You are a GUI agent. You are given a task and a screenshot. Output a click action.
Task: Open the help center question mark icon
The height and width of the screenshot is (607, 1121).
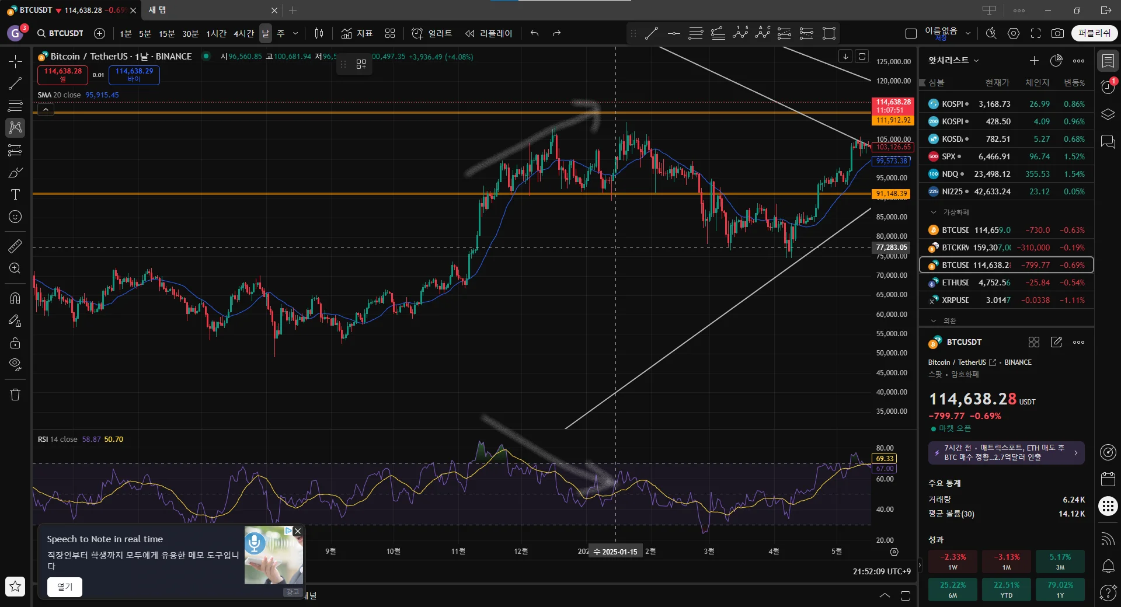tap(1108, 592)
